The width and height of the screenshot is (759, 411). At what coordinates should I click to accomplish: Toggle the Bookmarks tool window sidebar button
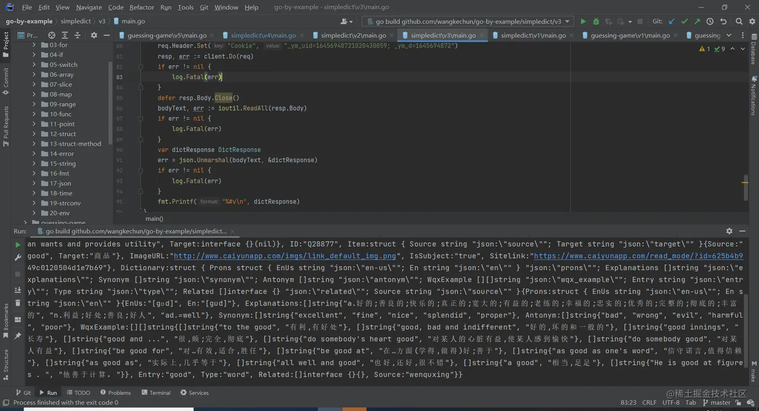click(x=6, y=320)
